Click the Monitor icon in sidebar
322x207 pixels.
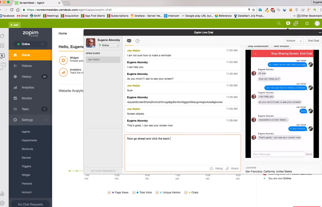point(15,98)
